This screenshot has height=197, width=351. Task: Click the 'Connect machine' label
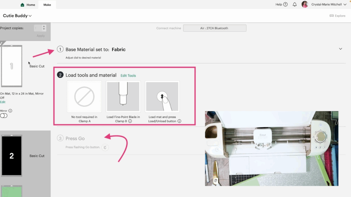169,28
